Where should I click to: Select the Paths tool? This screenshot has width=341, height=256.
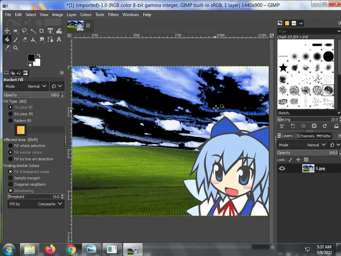pyautogui.click(x=50, y=40)
